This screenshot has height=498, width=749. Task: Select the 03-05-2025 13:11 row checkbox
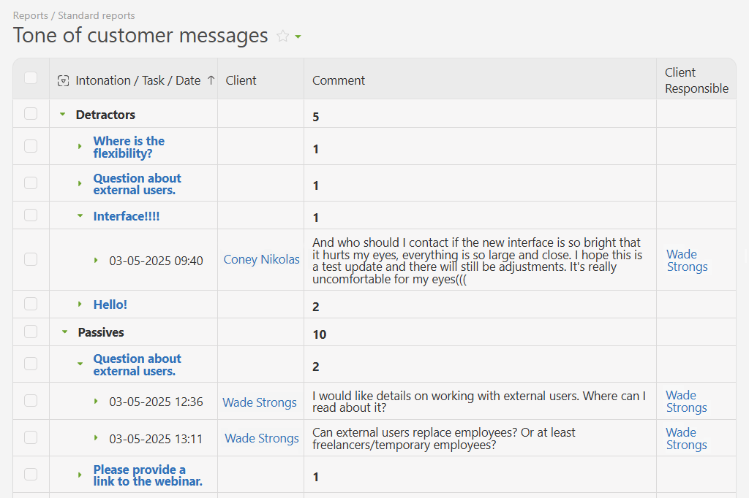coord(31,437)
